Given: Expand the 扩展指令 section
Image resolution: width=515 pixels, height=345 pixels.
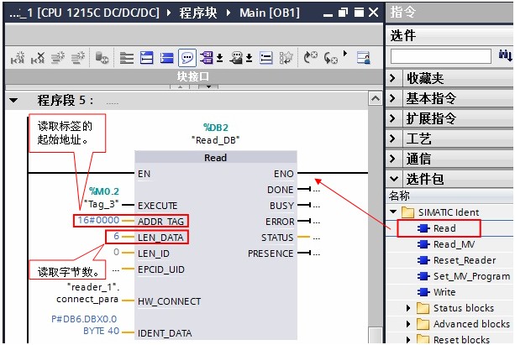Looking at the screenshot, I should point(393,118).
